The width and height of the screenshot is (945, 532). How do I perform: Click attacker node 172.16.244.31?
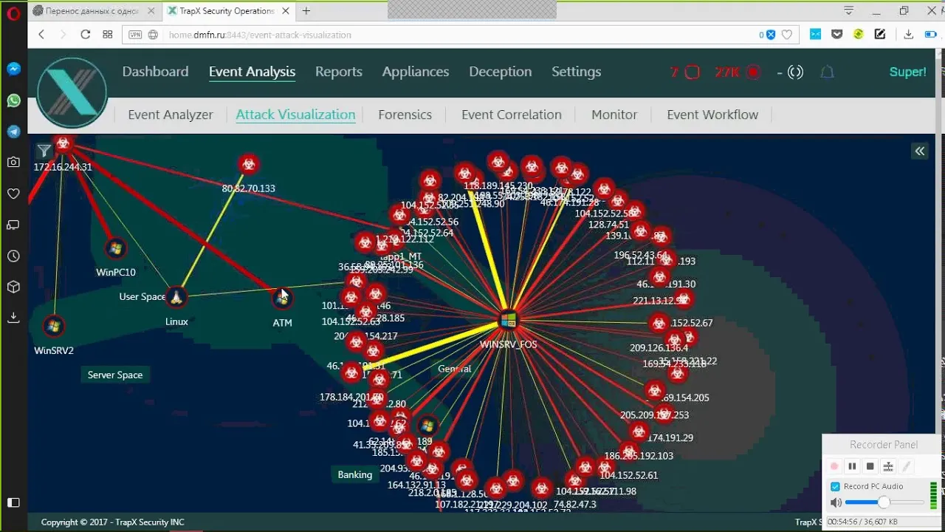click(x=63, y=144)
